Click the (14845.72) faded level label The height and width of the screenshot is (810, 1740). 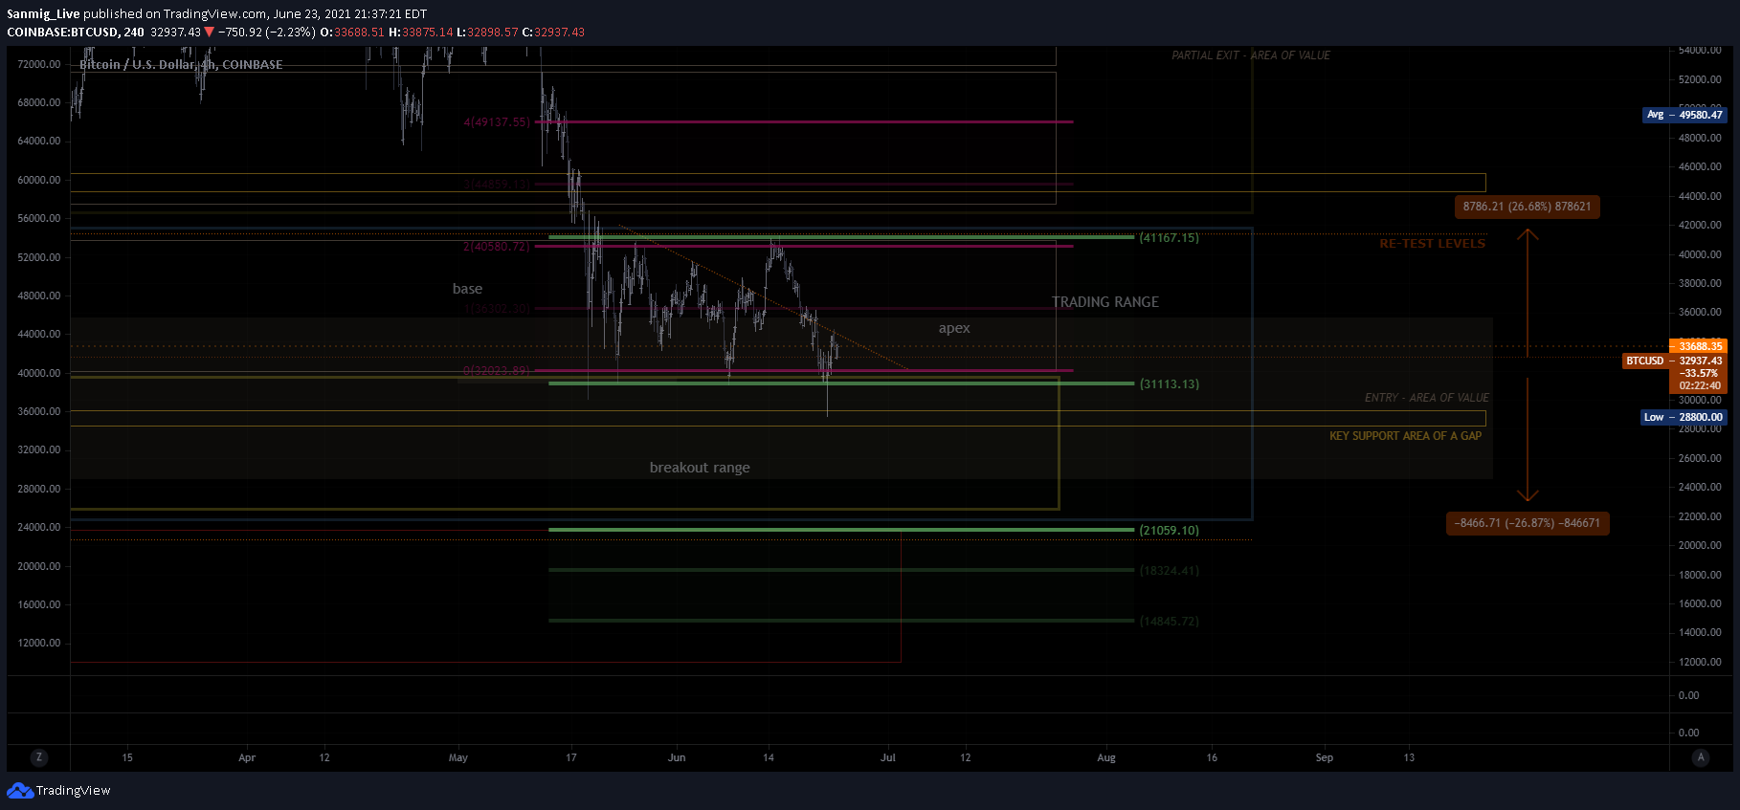(x=1169, y=622)
